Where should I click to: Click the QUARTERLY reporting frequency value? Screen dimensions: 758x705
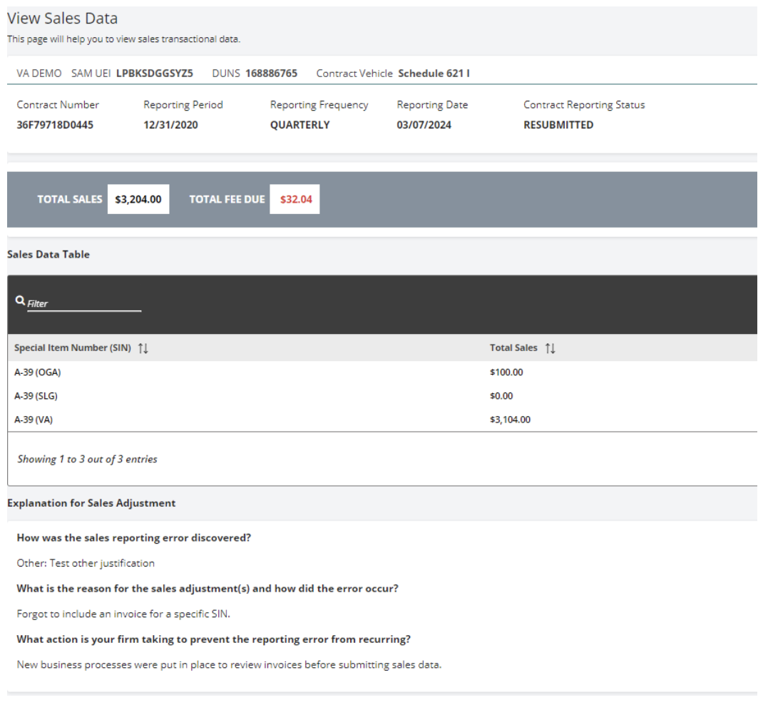[299, 125]
